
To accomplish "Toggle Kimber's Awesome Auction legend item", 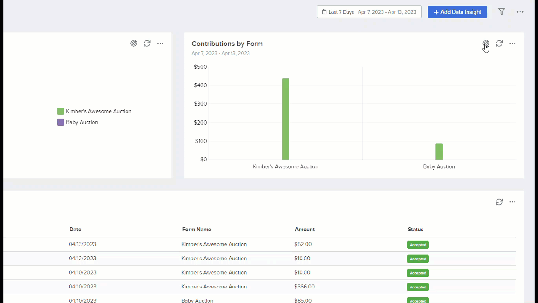I will point(94,112).
